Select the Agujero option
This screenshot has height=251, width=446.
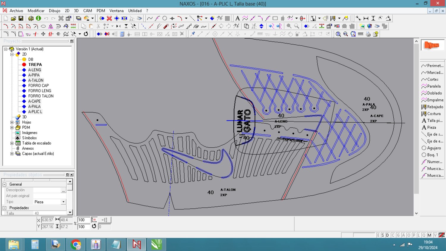click(x=432, y=148)
